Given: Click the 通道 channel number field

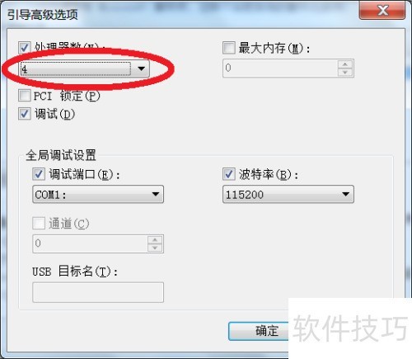Looking at the screenshot, I should click(90, 243).
